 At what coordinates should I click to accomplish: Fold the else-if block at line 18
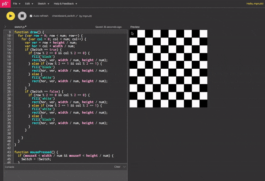(12, 63)
